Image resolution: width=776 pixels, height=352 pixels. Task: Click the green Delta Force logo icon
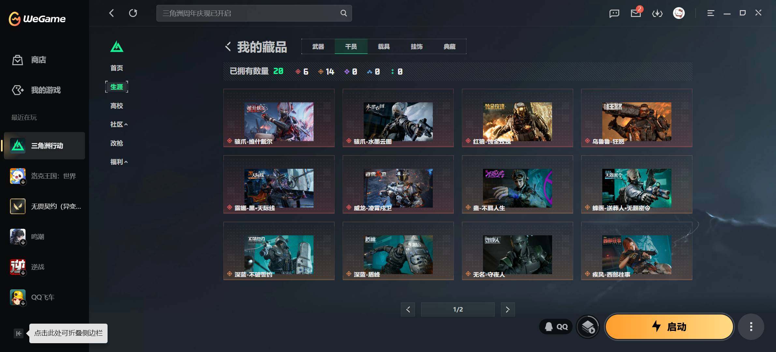(117, 47)
